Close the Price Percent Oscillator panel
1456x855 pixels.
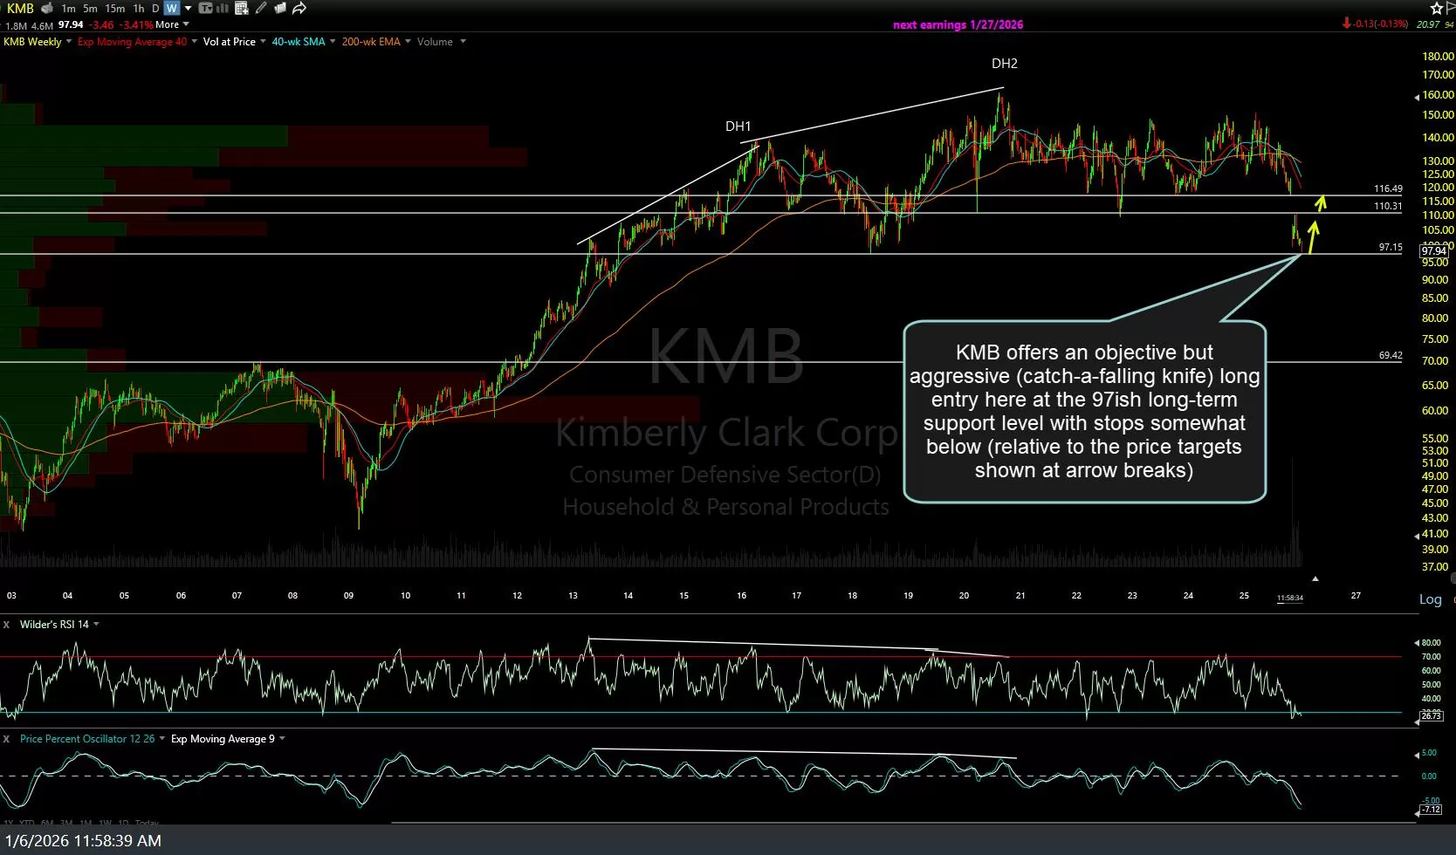(x=6, y=739)
